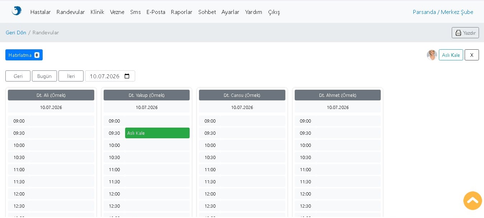Click the Hatırlatma button
Image resolution: width=484 pixels, height=218 pixels.
click(24, 55)
